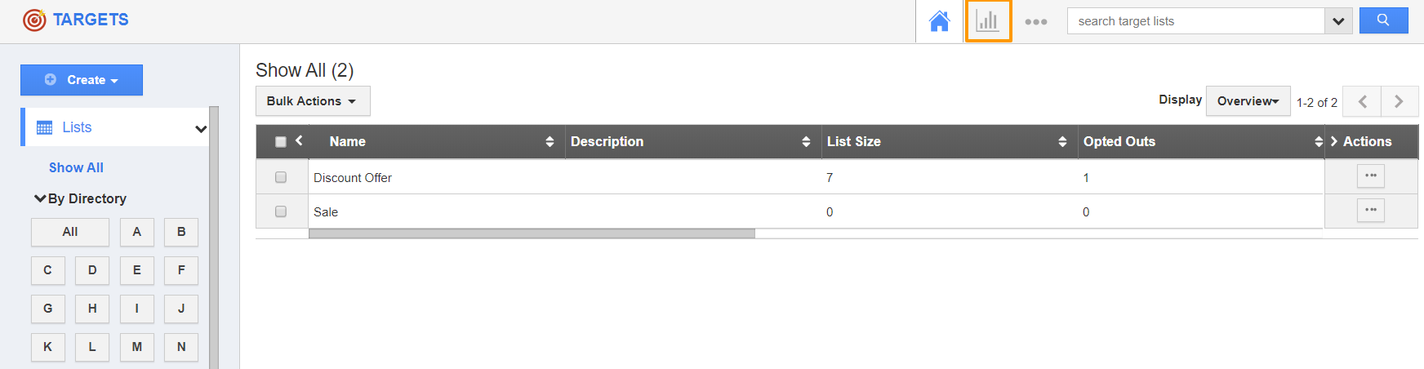Image resolution: width=1424 pixels, height=369 pixels.
Task: Open actions menu for Sale row
Action: pos(1370,211)
